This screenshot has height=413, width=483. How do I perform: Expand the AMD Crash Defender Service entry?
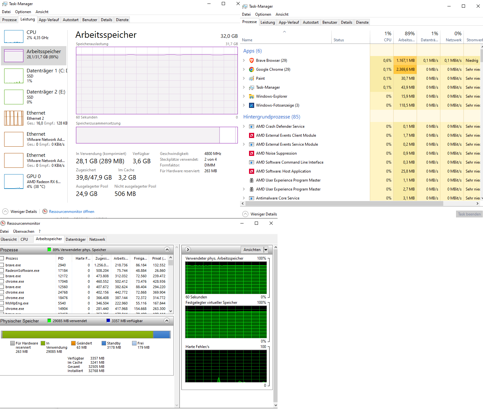click(244, 126)
